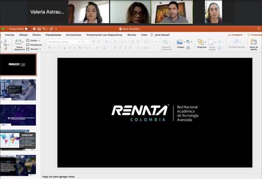Click the Imagen picture icon
Viewport: 262px width, 179px height.
click(179, 42)
